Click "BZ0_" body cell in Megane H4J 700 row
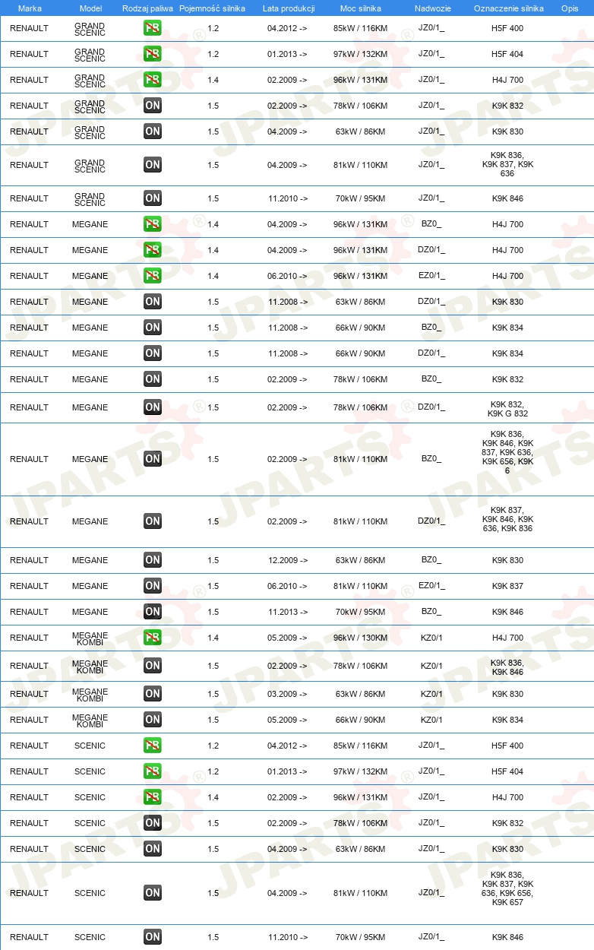This screenshot has height=950, width=594. [431, 224]
